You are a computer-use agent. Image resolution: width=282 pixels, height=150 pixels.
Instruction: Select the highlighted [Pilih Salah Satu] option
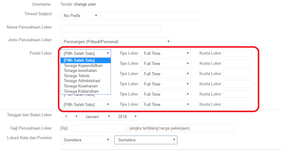coord(79,60)
